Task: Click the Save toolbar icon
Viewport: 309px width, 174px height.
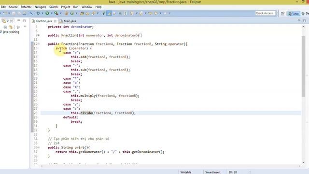Action: tap(14, 13)
